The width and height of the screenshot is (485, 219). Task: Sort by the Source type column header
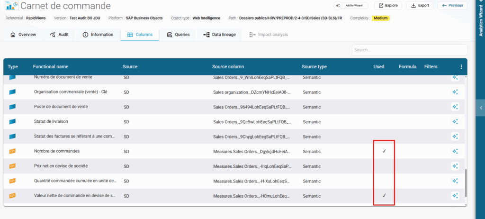314,67
